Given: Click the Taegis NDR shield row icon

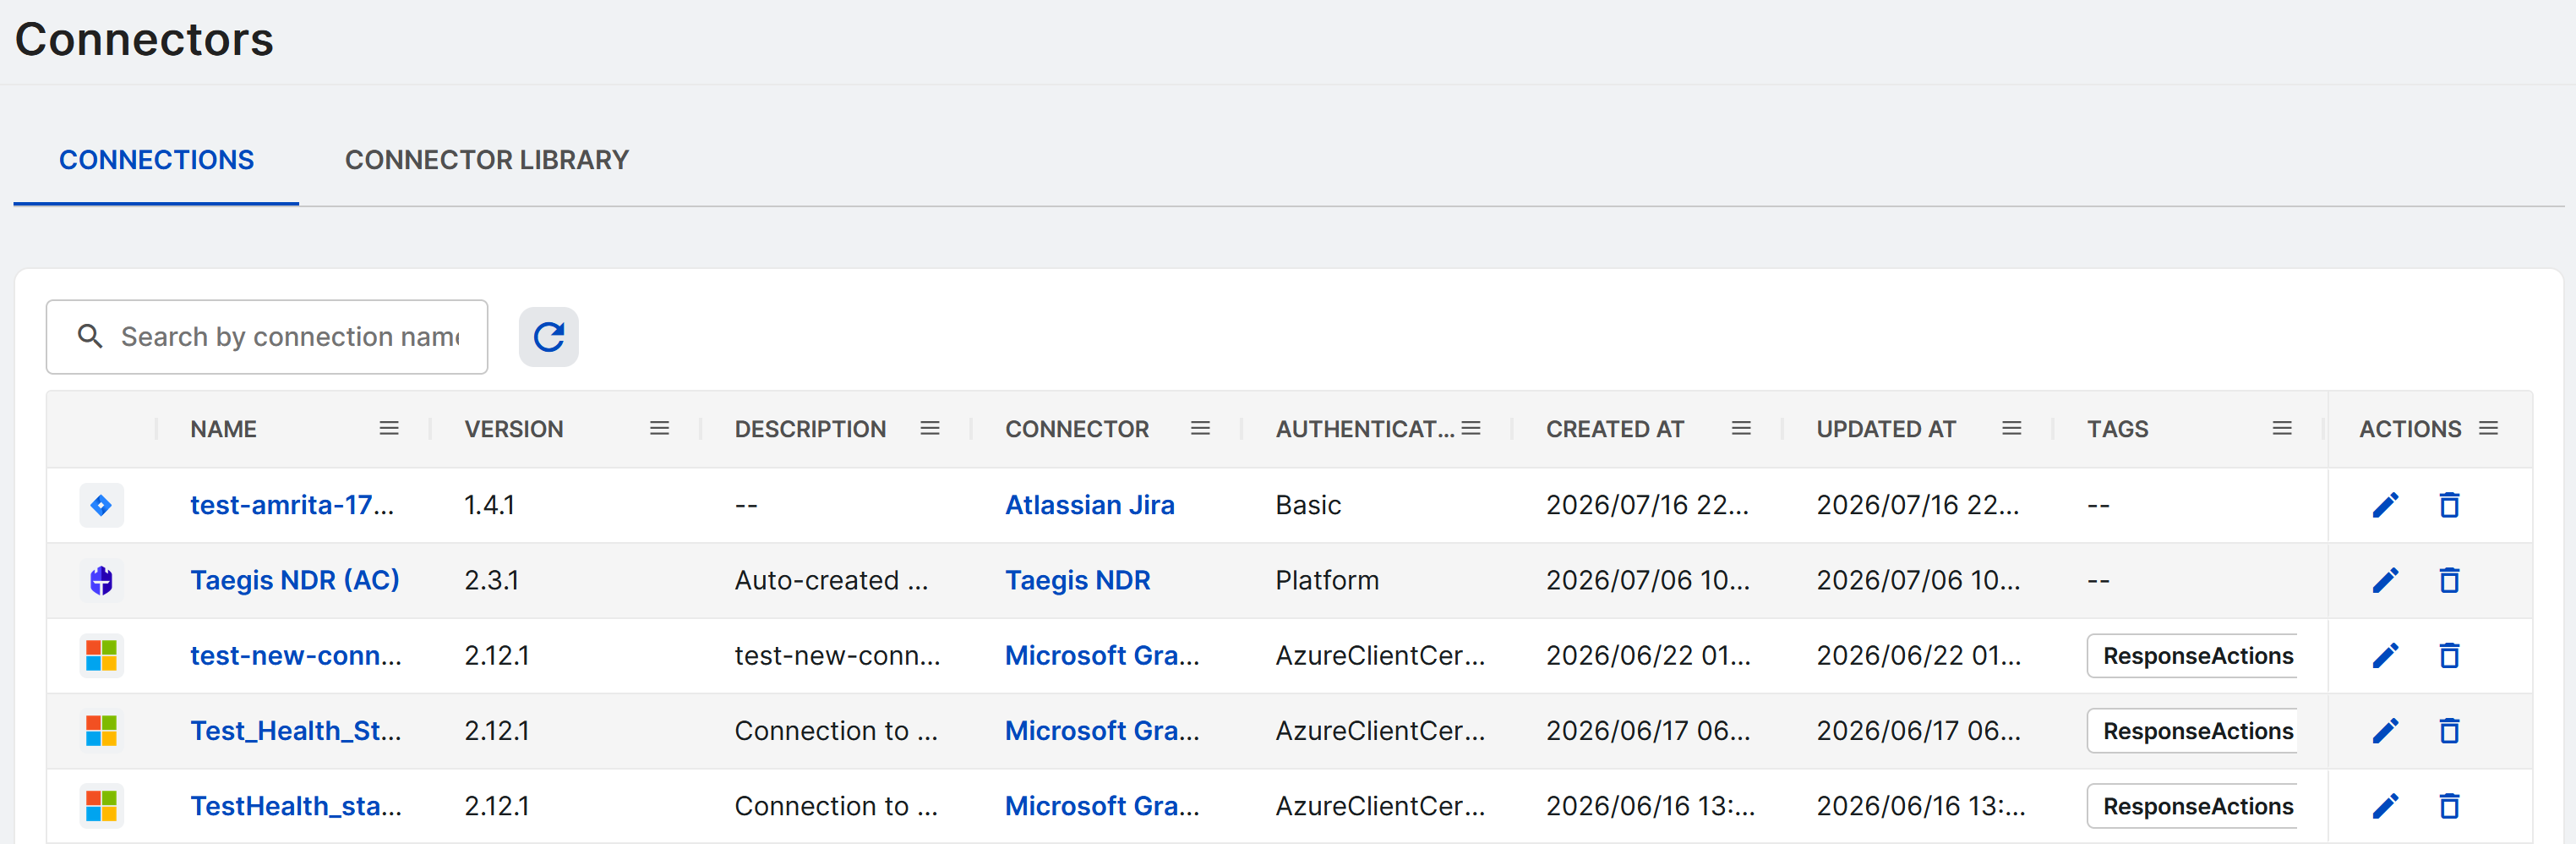Looking at the screenshot, I should (101, 581).
